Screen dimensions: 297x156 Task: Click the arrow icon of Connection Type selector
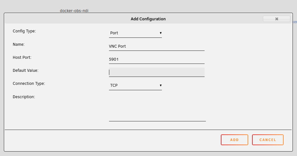161,85
